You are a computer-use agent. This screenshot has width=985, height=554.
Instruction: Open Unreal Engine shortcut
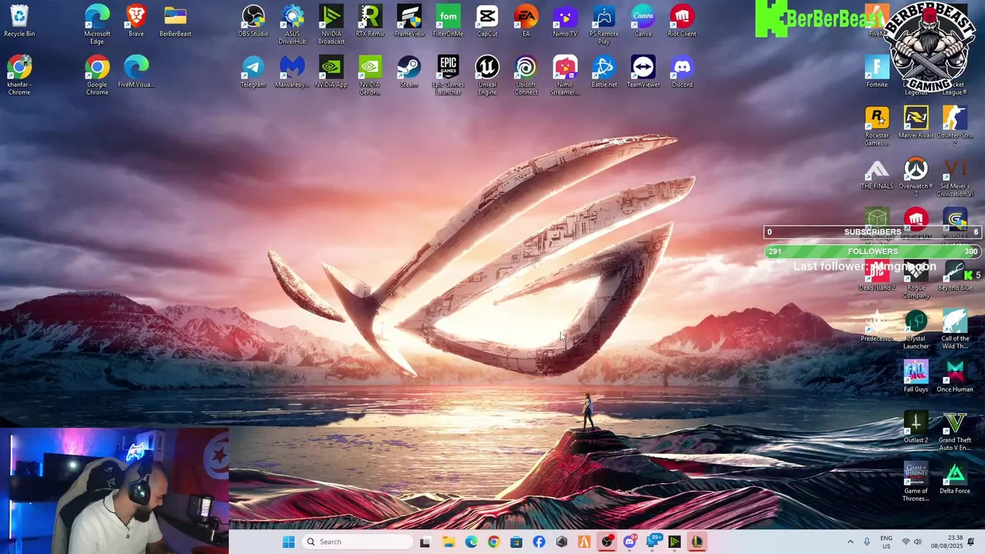coord(487,75)
